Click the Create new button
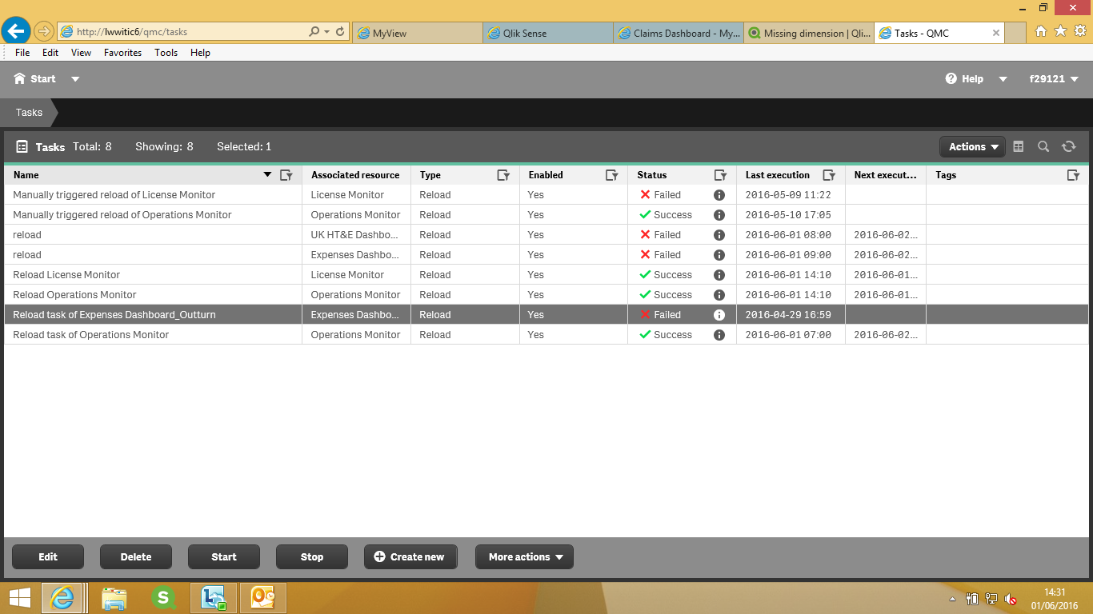The image size is (1093, 614). [410, 557]
